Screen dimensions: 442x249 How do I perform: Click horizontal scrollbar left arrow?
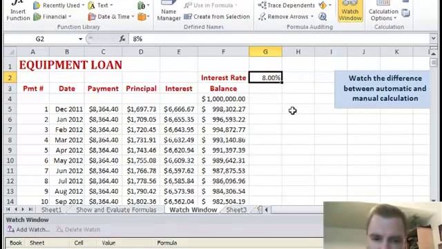pyautogui.click(x=267, y=210)
